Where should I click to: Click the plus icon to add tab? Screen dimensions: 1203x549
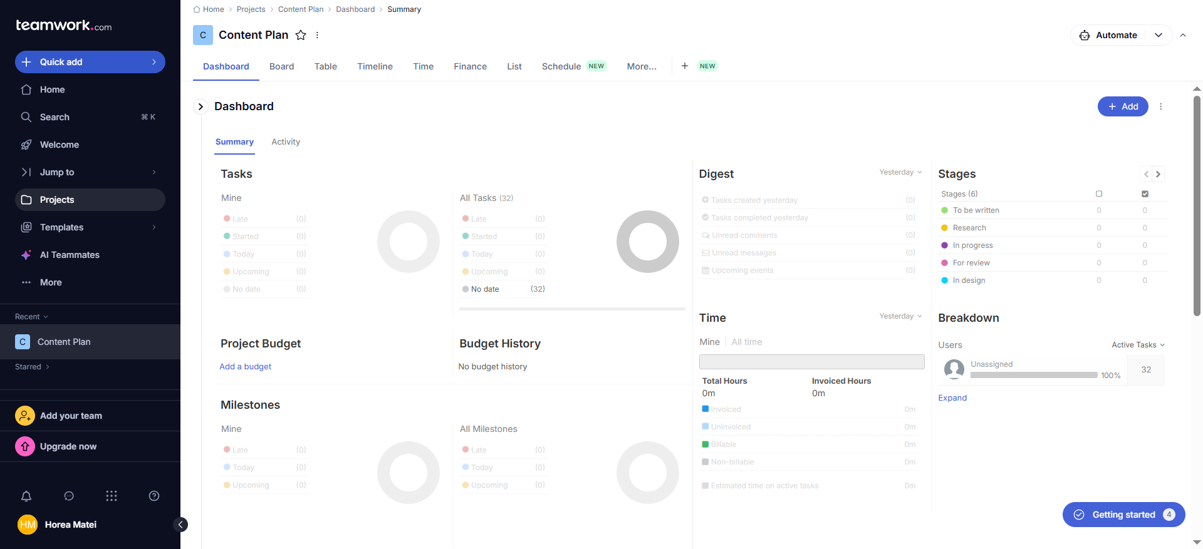pyautogui.click(x=685, y=66)
